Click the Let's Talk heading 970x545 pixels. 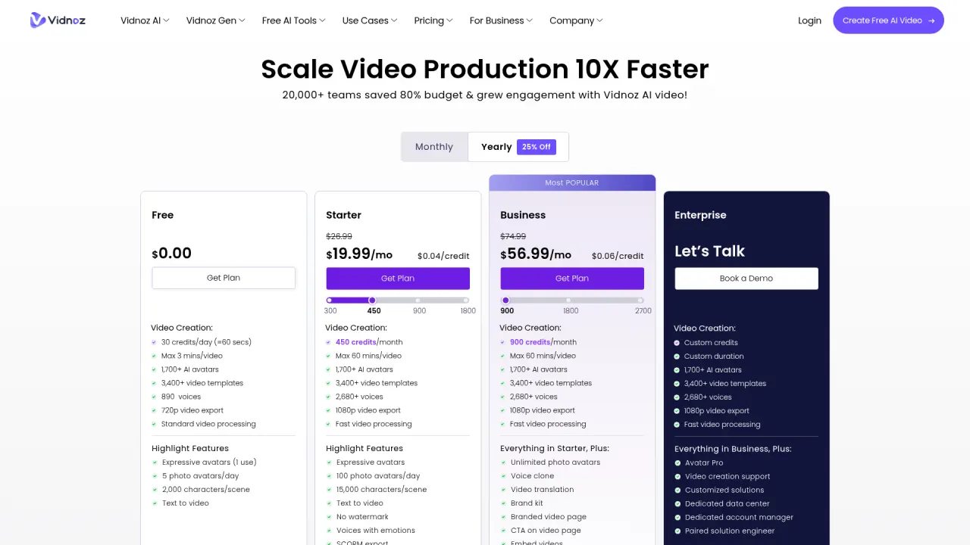click(x=710, y=251)
